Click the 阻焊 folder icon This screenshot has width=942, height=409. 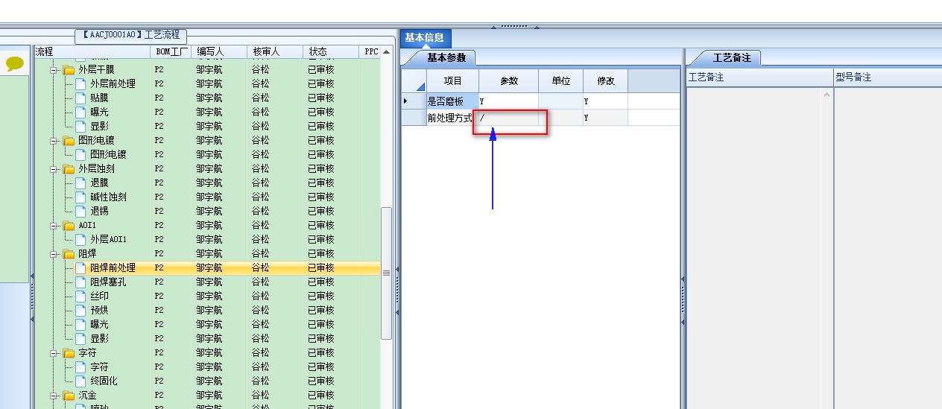pyautogui.click(x=69, y=253)
